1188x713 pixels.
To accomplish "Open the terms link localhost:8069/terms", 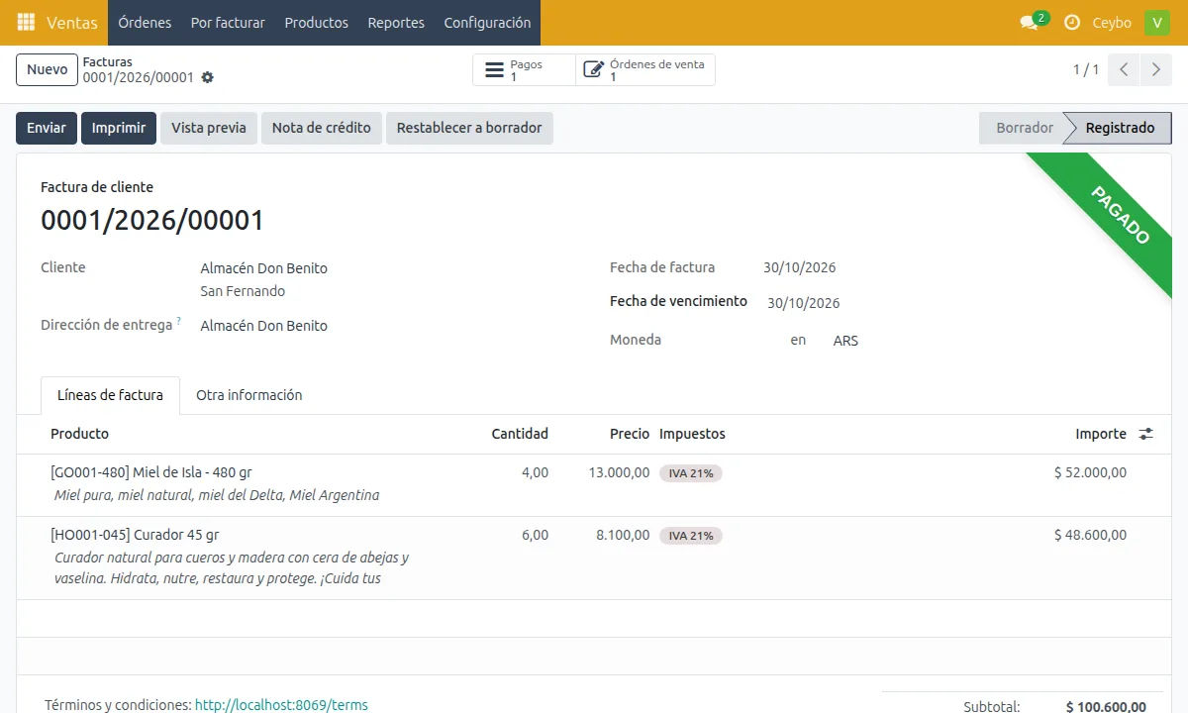I will 281,705.
